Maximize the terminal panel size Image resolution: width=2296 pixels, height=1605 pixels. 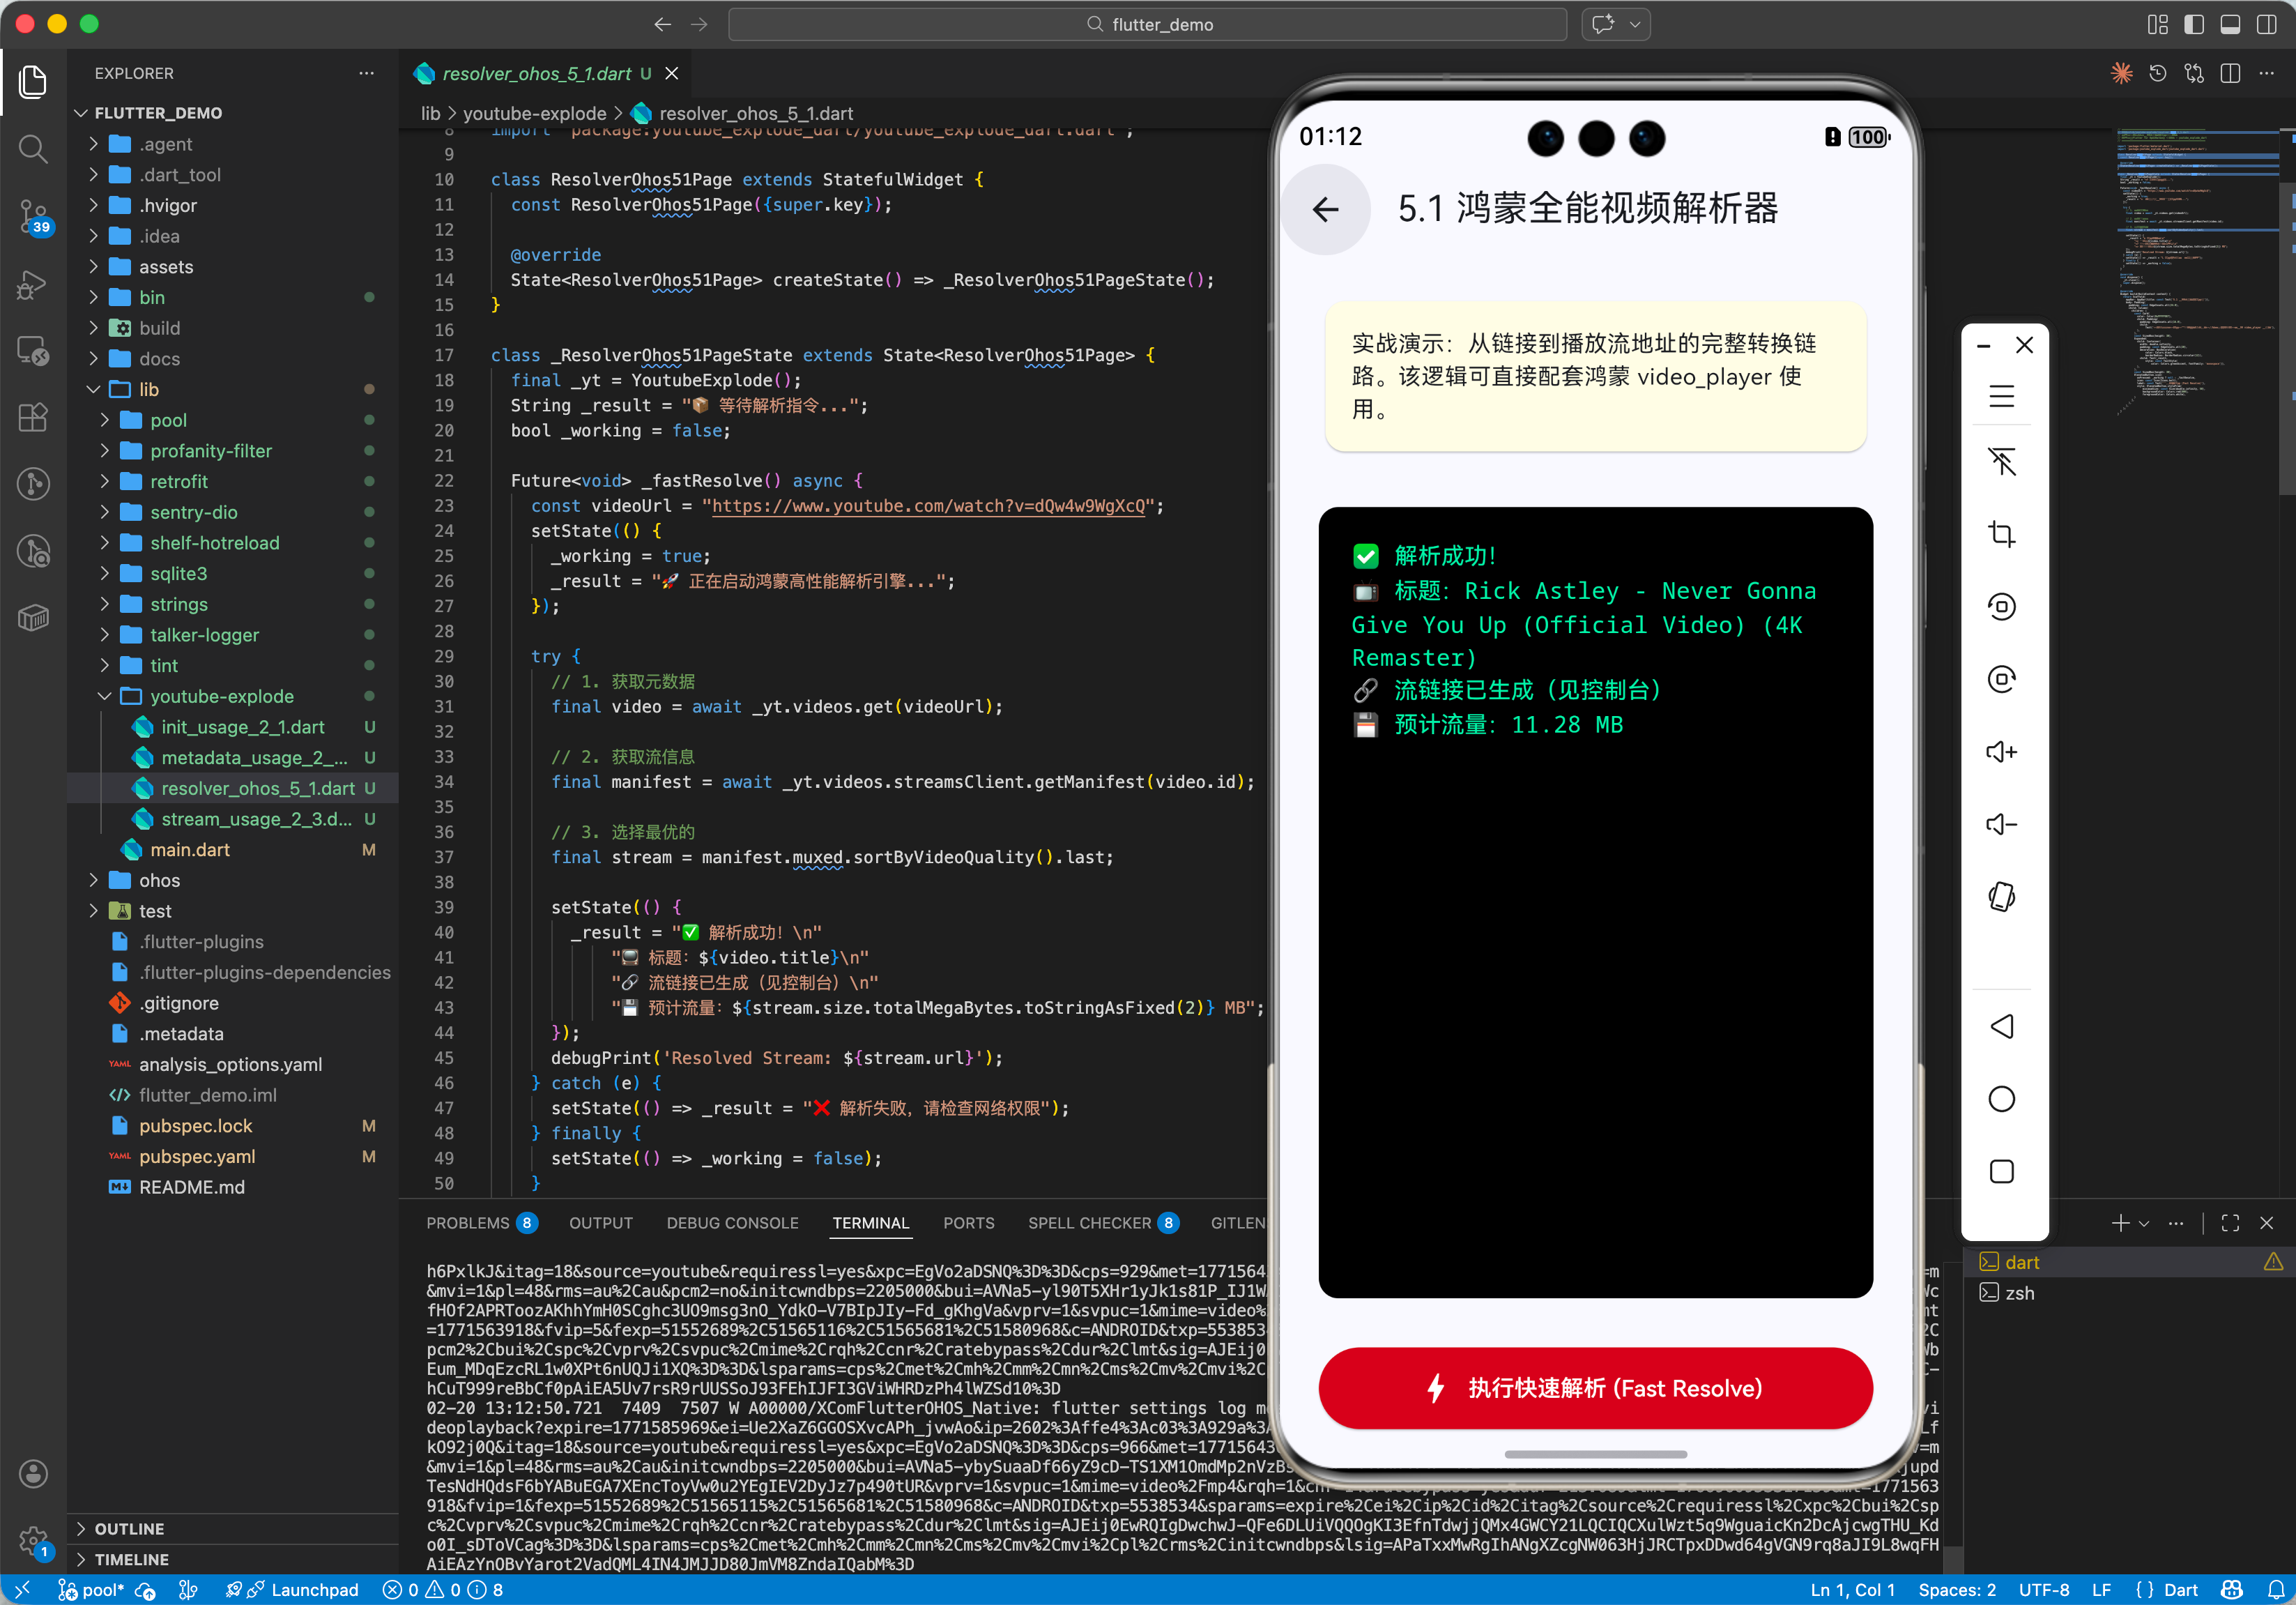click(x=2230, y=1223)
